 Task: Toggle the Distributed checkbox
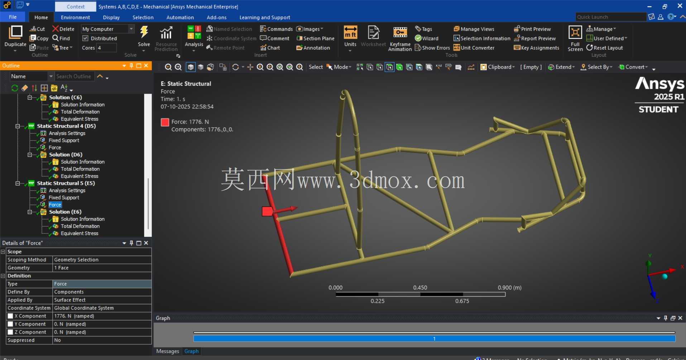tap(85, 38)
